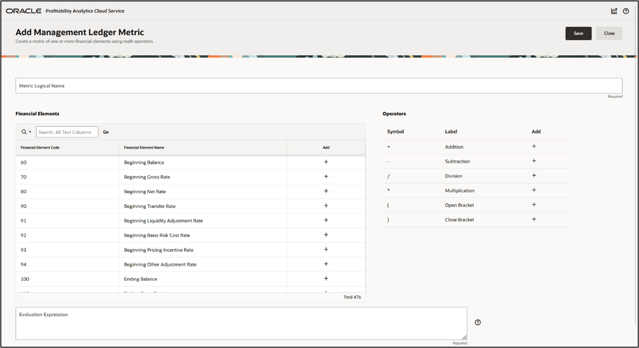This screenshot has width=639, height=348.
Task: Sort by the Financial Element Code header
Action: click(40, 147)
